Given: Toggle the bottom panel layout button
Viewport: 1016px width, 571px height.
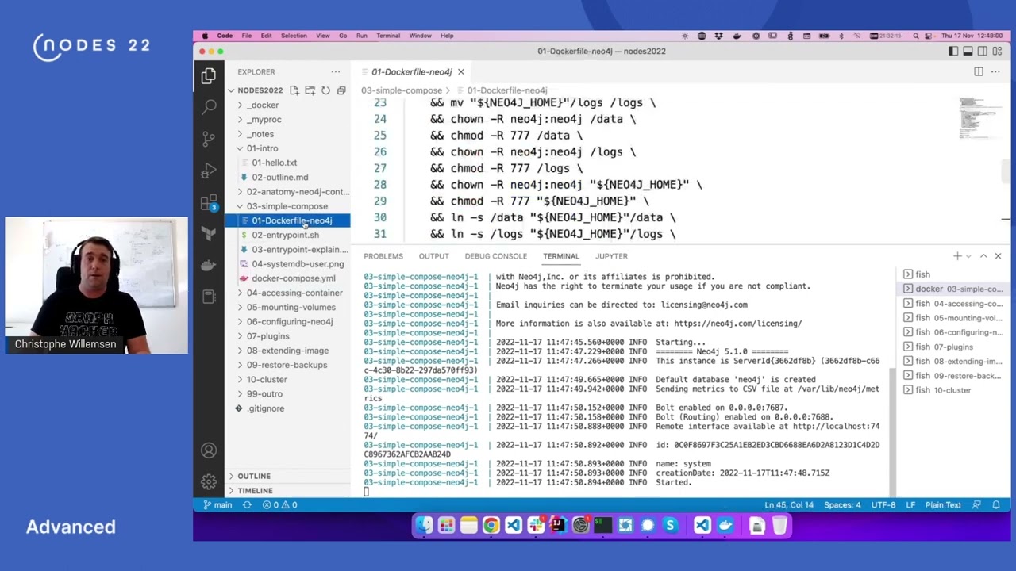Looking at the screenshot, I should point(968,51).
